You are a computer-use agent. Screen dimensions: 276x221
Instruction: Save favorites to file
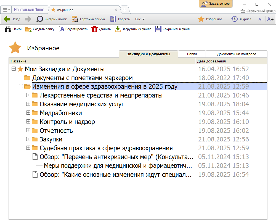(x=158, y=29)
